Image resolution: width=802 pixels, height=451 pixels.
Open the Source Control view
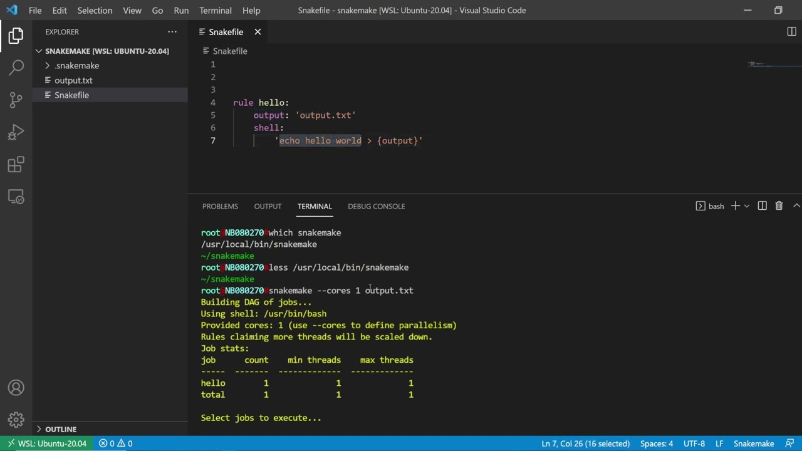click(x=16, y=100)
